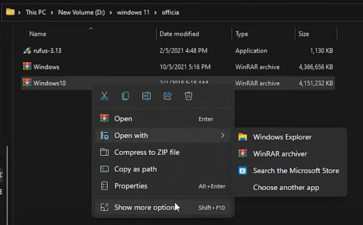Sort by Type column header
The image size is (363, 225).
242,34
